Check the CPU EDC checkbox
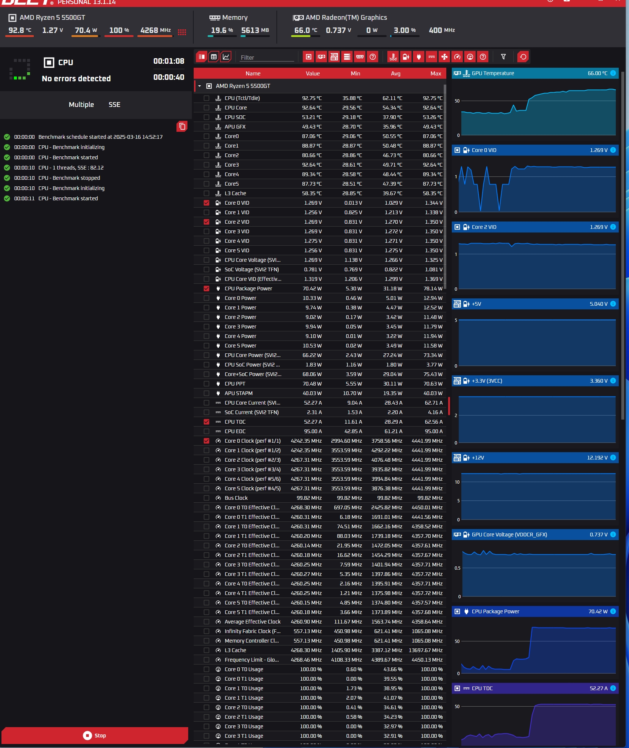Image resolution: width=629 pixels, height=748 pixels. (x=206, y=431)
